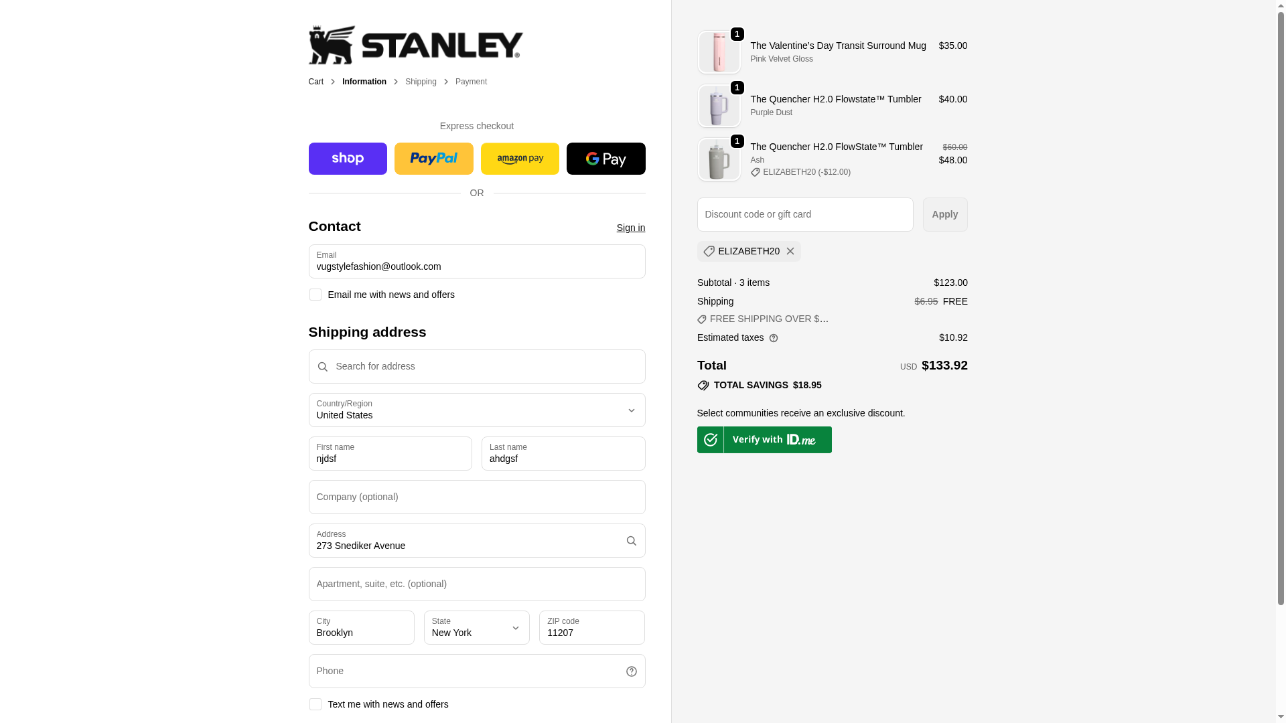
Task: Click the estimated taxes help icon
Action: coord(774,338)
